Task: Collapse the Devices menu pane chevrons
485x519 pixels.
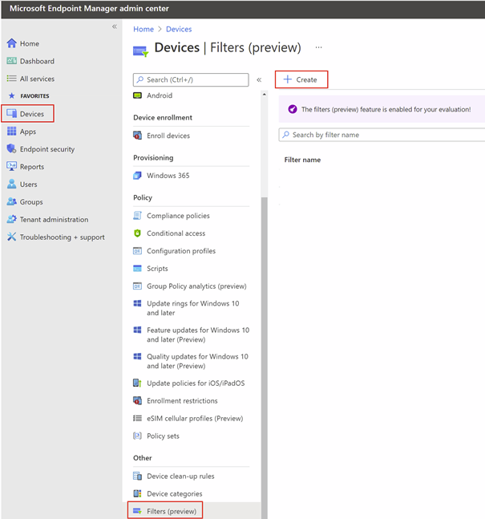Action: point(259,79)
